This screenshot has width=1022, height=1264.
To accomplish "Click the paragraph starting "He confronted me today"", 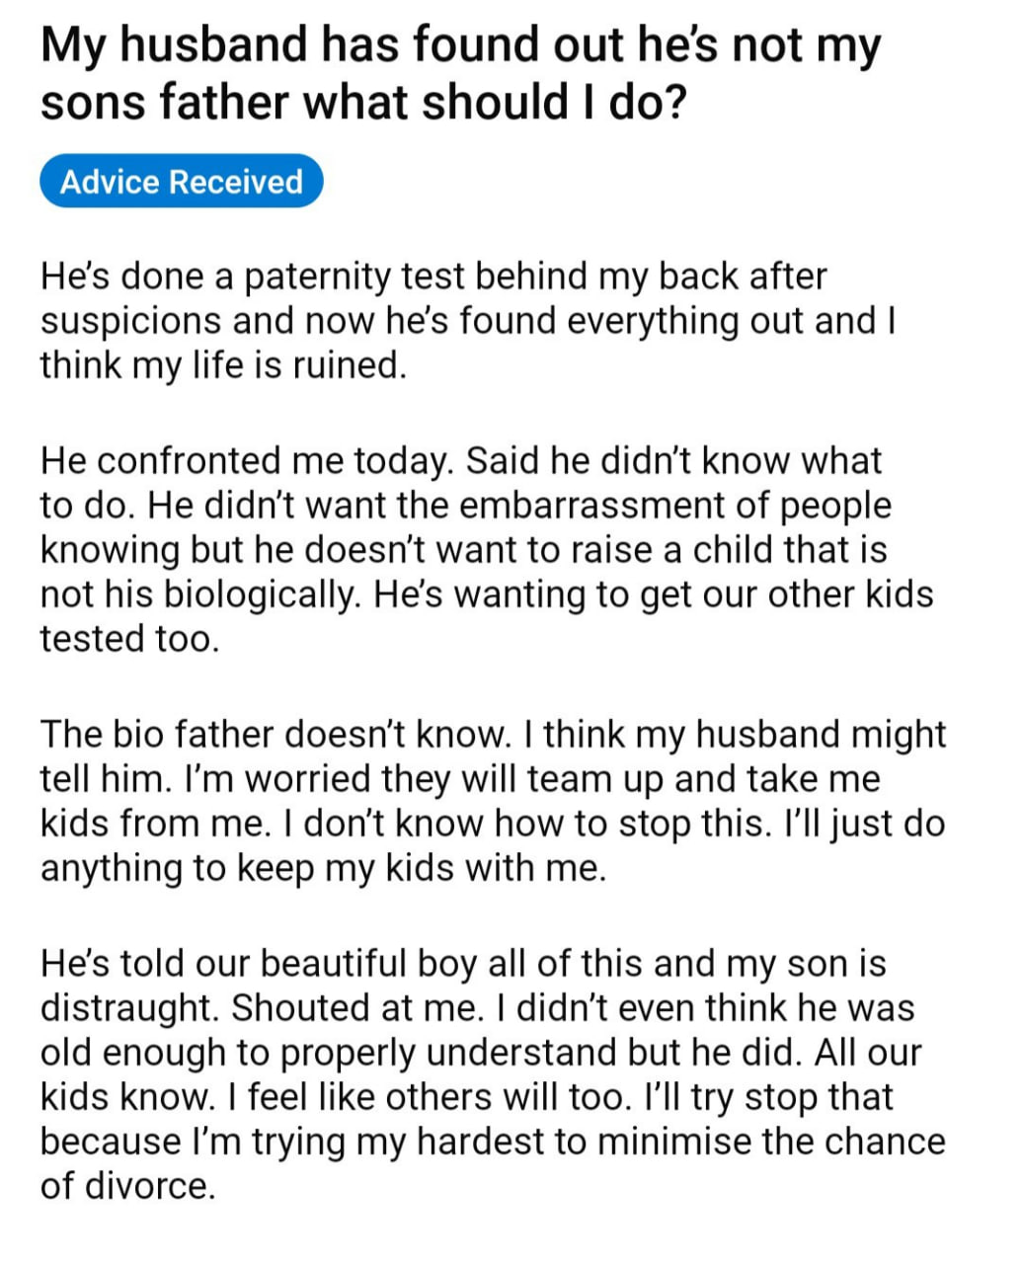I will (486, 550).
